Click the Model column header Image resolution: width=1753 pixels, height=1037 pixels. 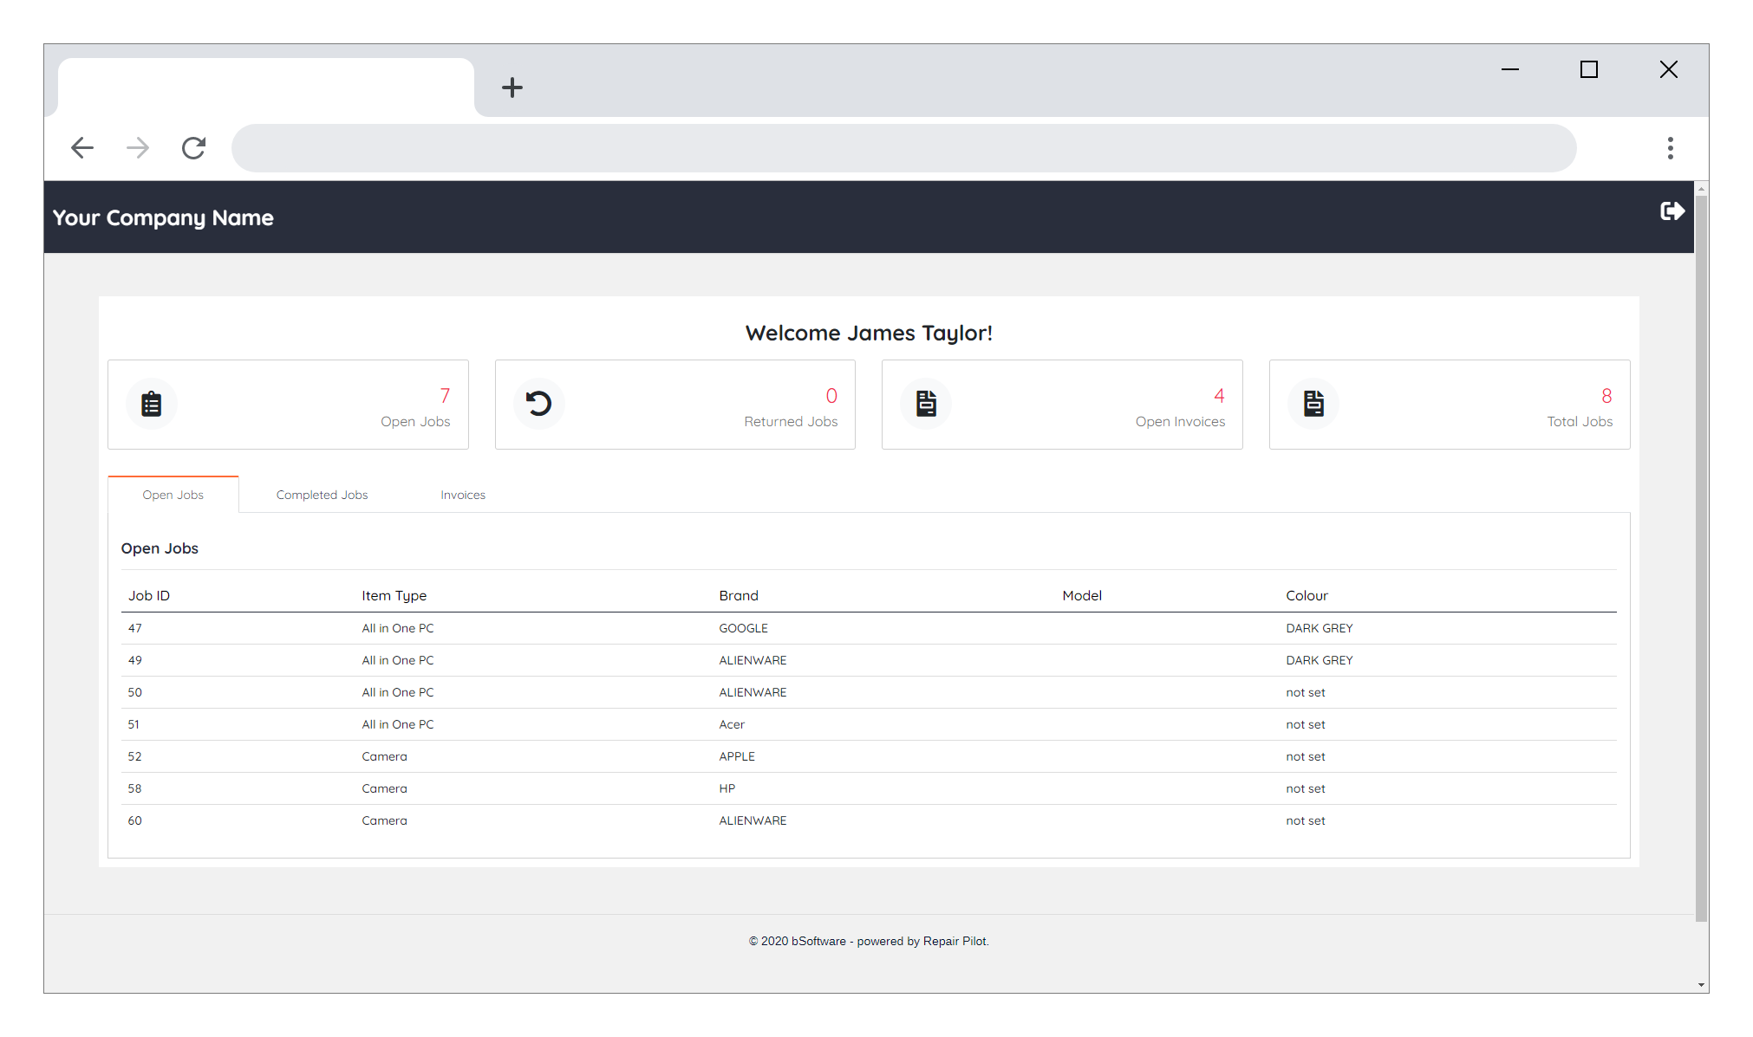tap(1082, 595)
